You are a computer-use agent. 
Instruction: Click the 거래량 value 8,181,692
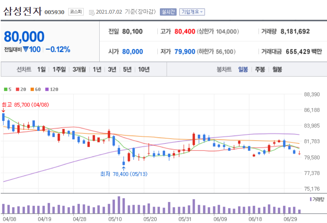coord(295,32)
